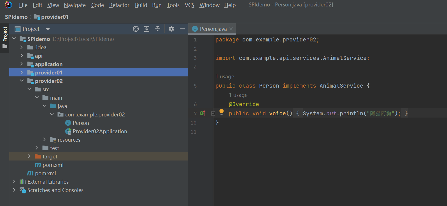Click the orange target folder icon
The width and height of the screenshot is (447, 206).
tap(38, 156)
